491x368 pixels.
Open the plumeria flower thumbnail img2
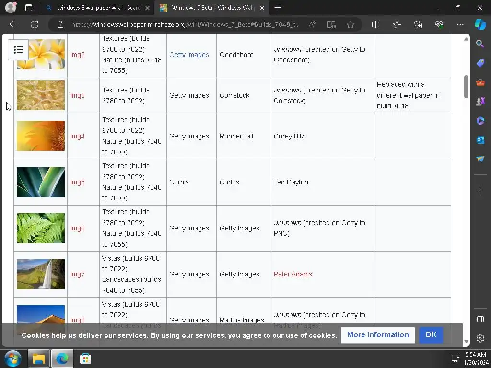point(41,55)
